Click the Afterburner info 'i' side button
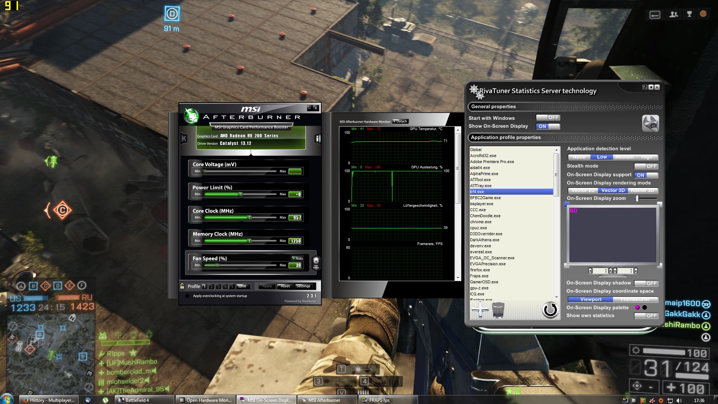Screen dimensions: 718x404 pos(317,139)
